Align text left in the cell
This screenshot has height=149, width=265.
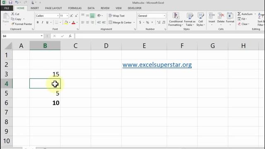pos(83,22)
